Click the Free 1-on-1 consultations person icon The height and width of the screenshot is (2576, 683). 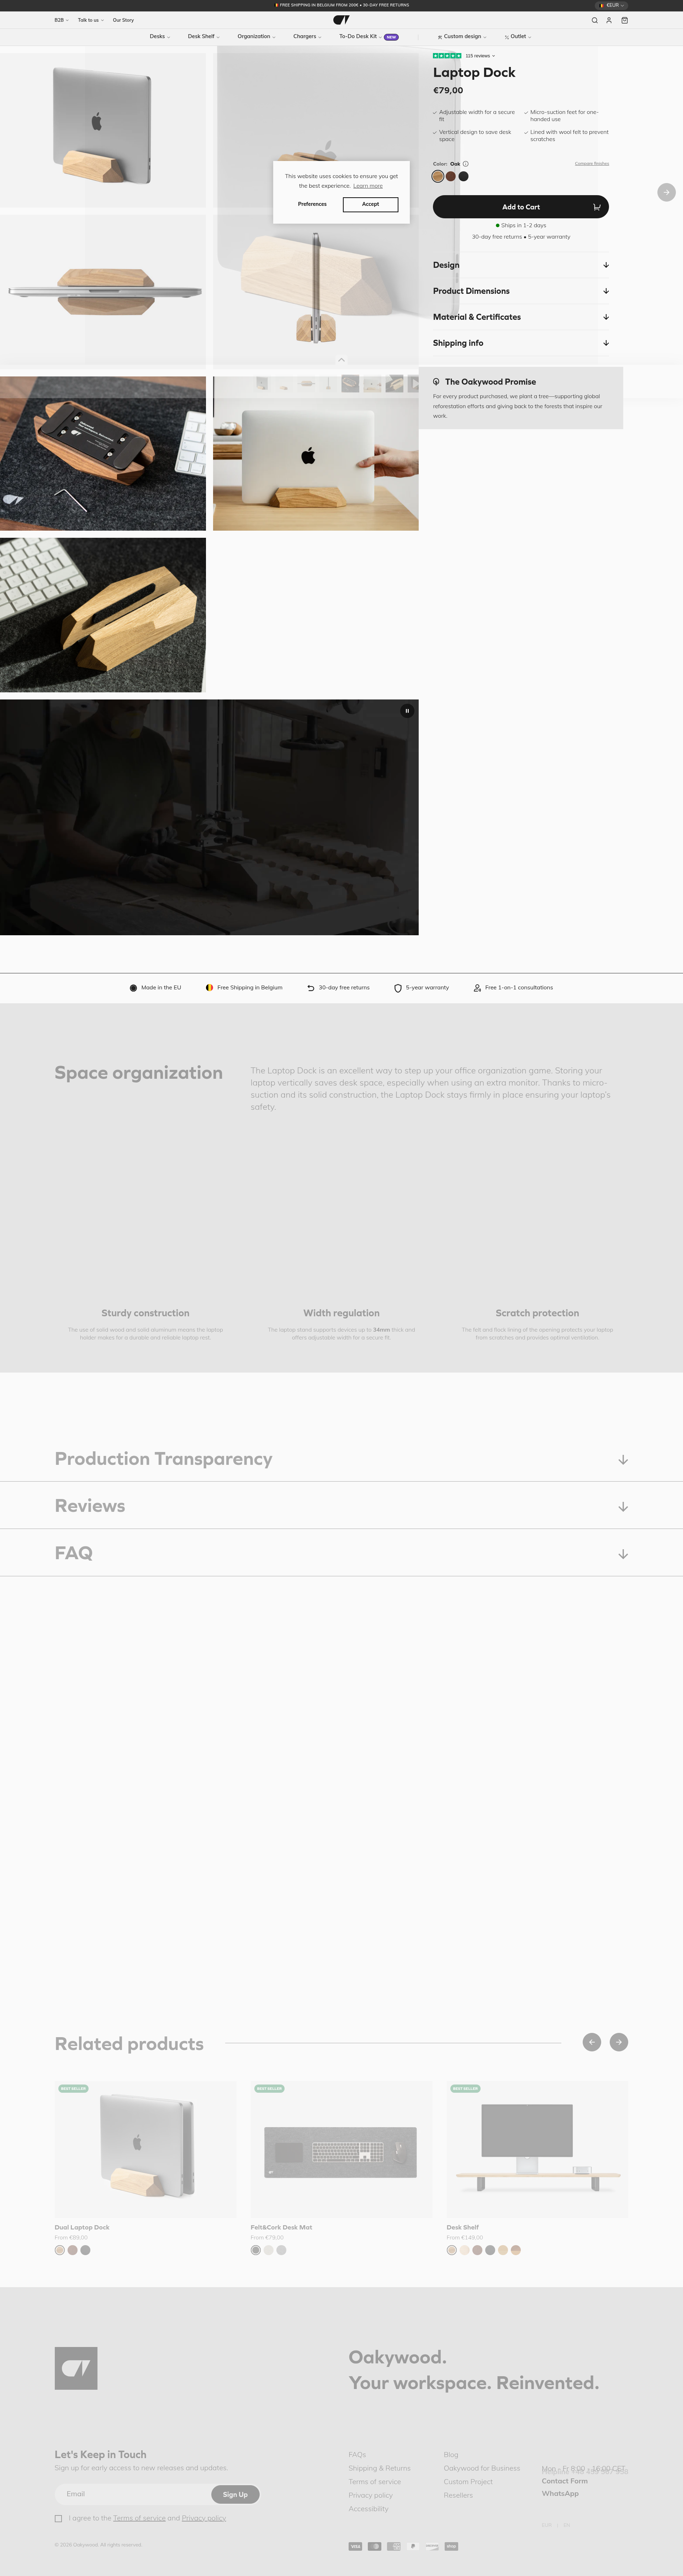click(477, 988)
